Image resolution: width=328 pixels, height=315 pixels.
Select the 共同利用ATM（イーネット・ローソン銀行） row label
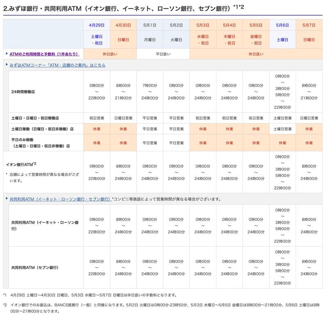click(45, 226)
